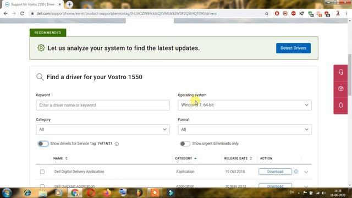Click the green shield extension icon
Image resolution: width=352 pixels, height=198 pixels.
311,14
